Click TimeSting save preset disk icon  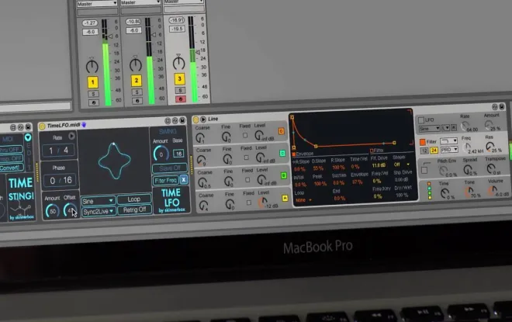pyautogui.click(x=28, y=126)
